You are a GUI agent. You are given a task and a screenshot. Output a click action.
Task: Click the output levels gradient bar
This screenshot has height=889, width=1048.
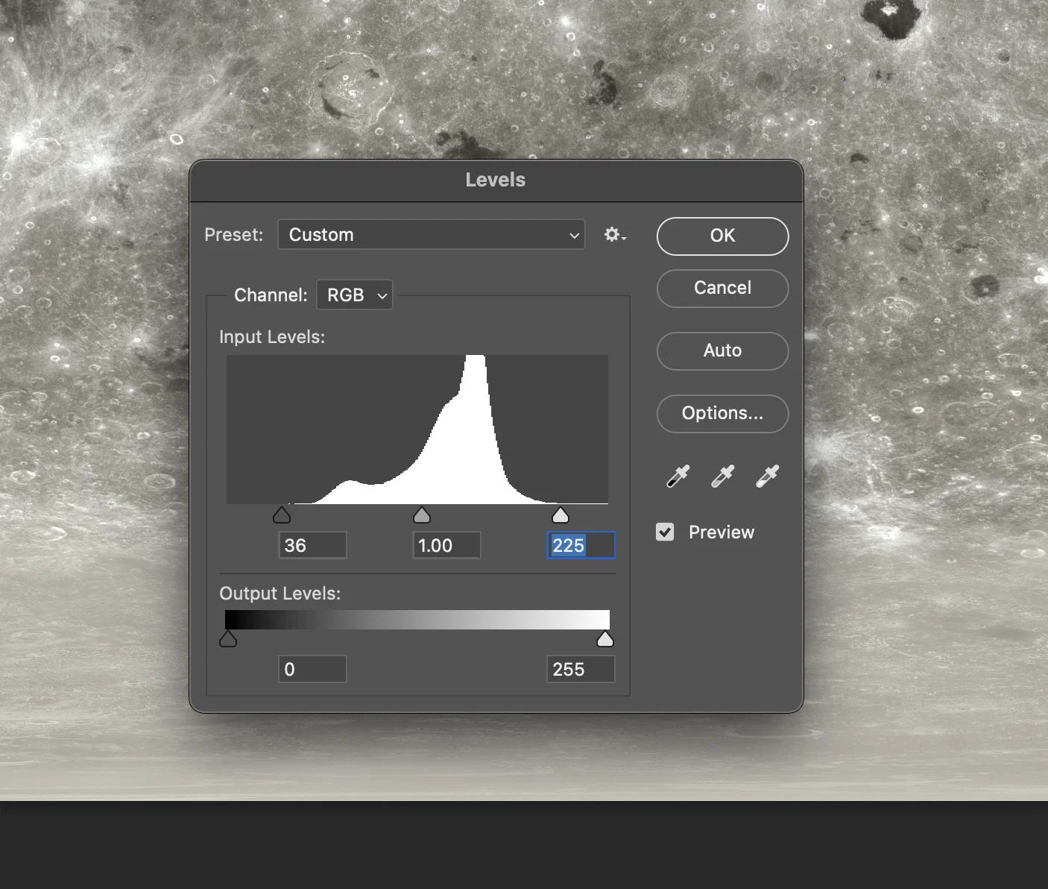[417, 620]
